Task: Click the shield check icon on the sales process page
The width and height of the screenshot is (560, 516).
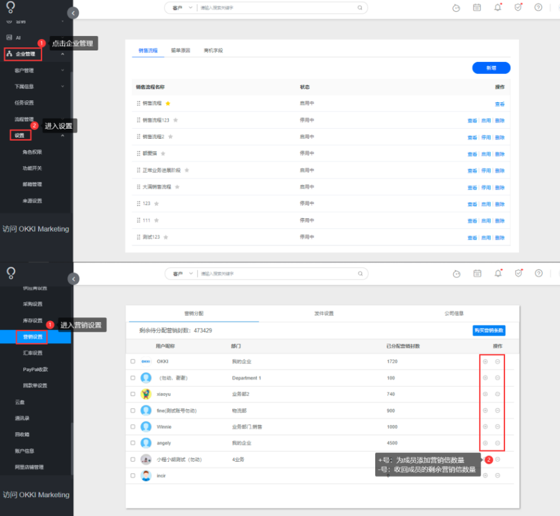Action: [518, 8]
